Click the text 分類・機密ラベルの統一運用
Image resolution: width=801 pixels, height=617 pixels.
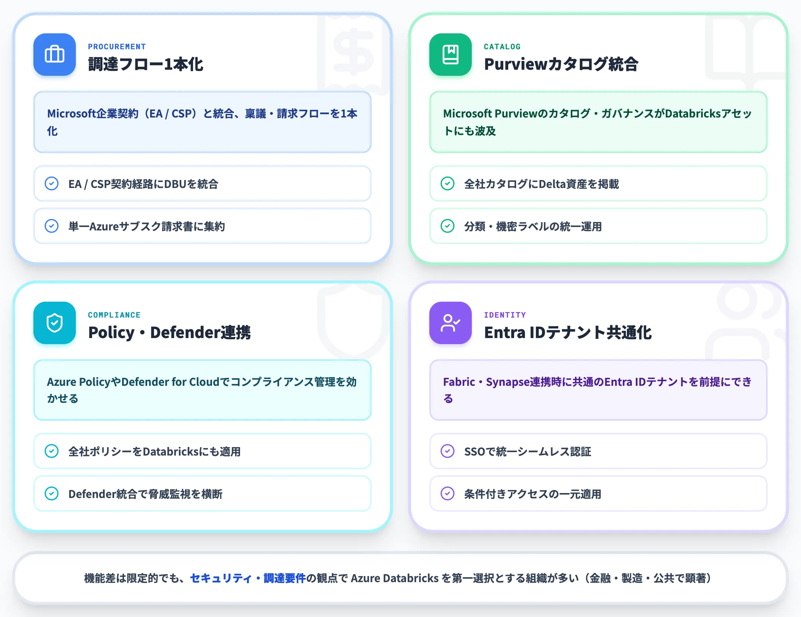(x=533, y=227)
